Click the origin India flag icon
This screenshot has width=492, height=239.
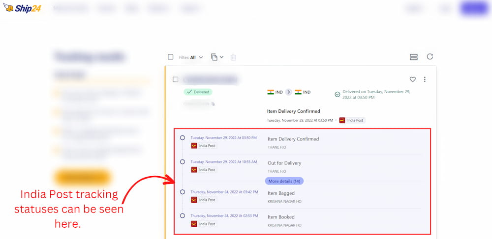271,92
